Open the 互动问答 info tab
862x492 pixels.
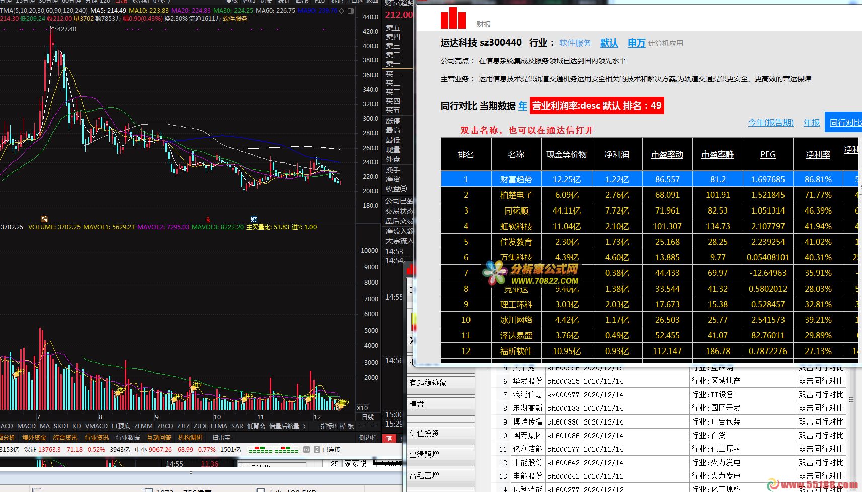tap(159, 438)
